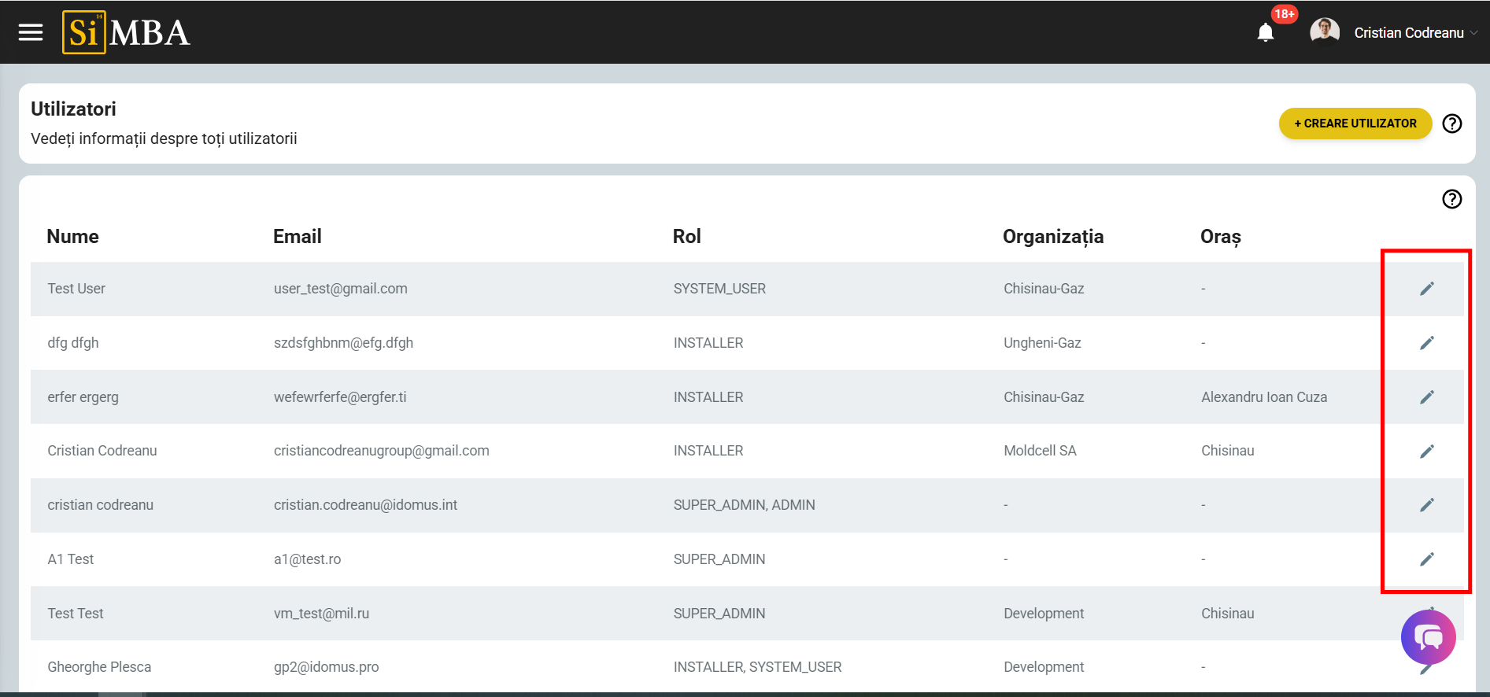Select the Gheorghe Plesca row name
The height and width of the screenshot is (697, 1490).
click(x=99, y=667)
